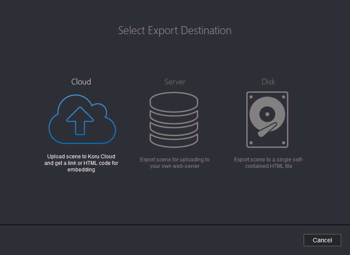Click the Server option heading label

[x=175, y=82]
